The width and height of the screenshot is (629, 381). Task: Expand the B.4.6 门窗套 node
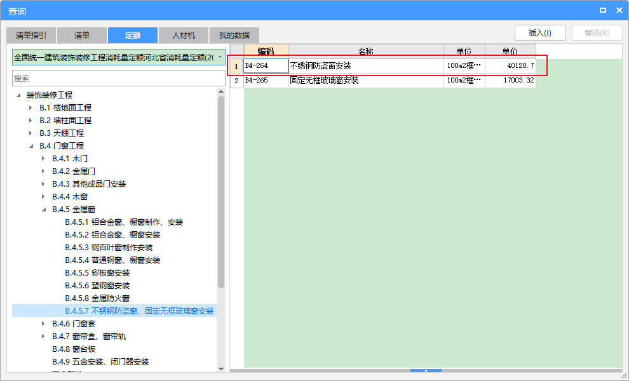pyautogui.click(x=43, y=324)
